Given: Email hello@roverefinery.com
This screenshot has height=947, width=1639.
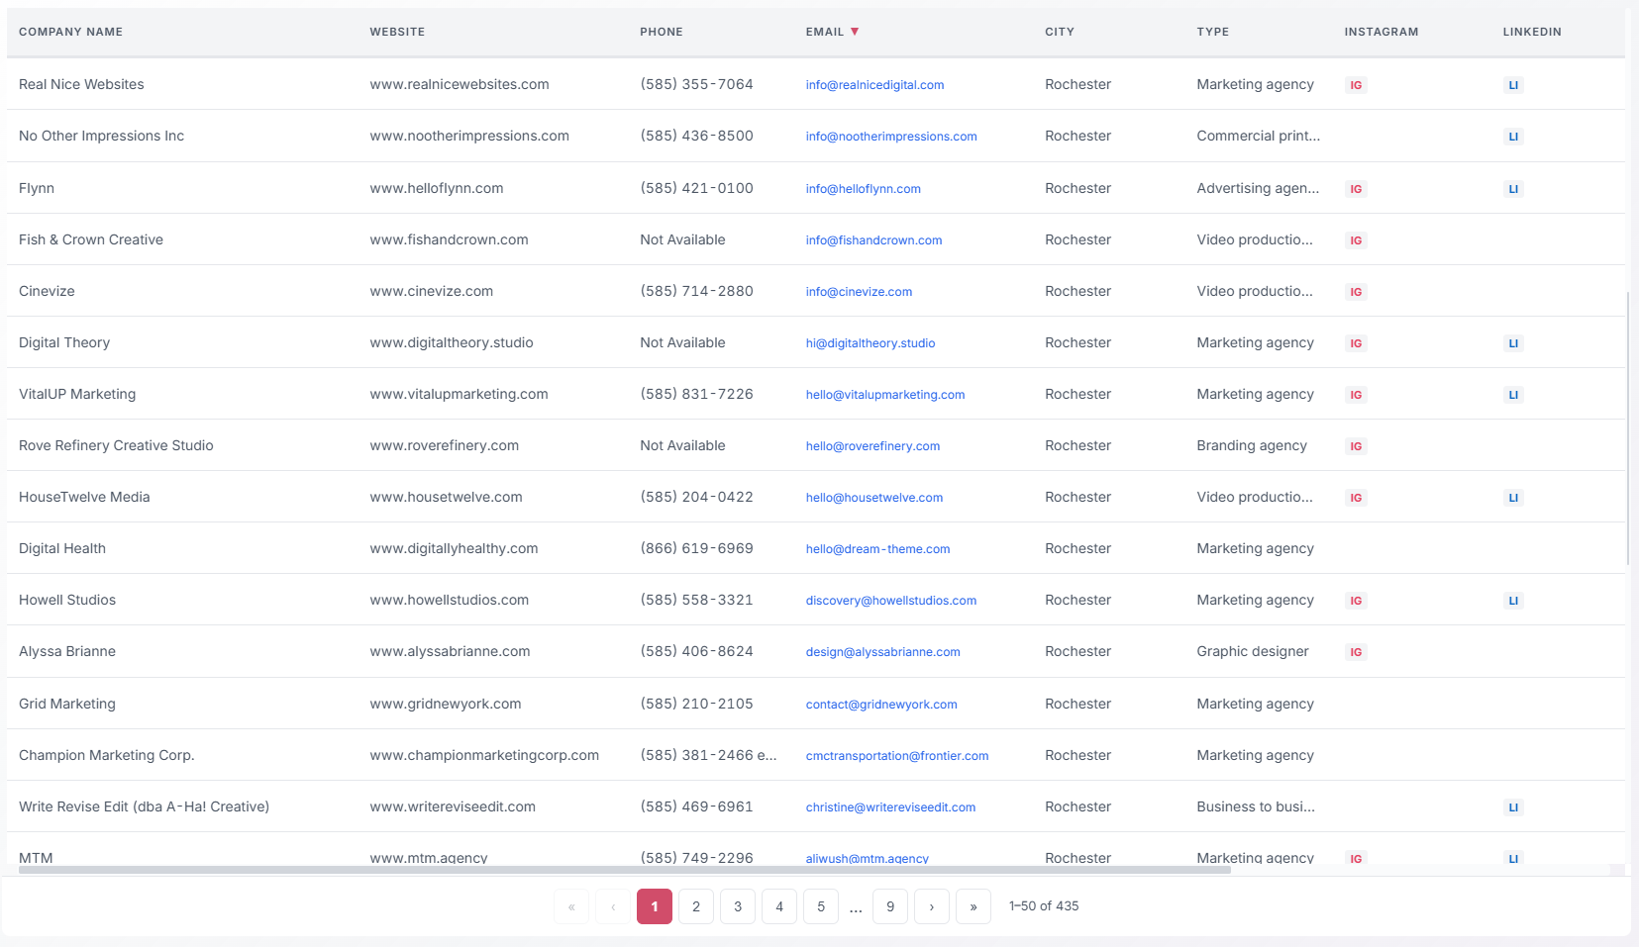Looking at the screenshot, I should (872, 446).
